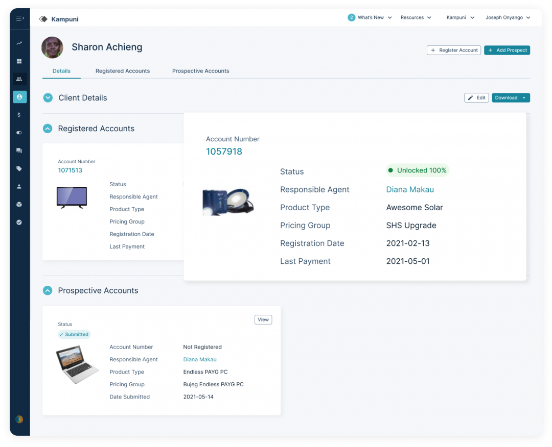Open the chat messages icon in sidebar
Screen dimensions: 552x447
(19, 151)
